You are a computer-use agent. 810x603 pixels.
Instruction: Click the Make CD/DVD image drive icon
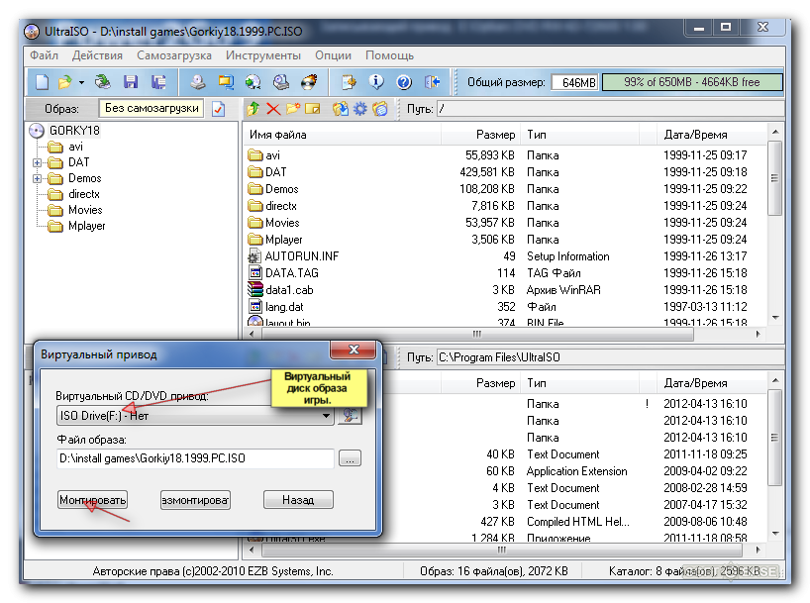click(x=198, y=81)
